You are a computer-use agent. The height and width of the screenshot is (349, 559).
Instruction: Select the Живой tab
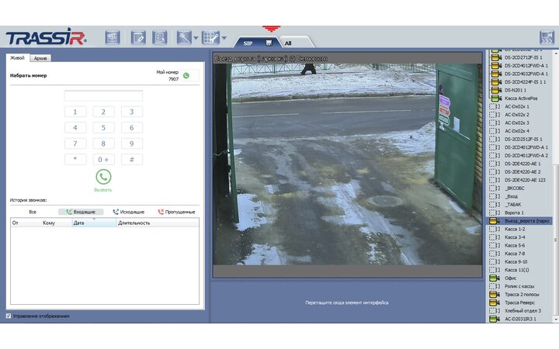click(17, 57)
